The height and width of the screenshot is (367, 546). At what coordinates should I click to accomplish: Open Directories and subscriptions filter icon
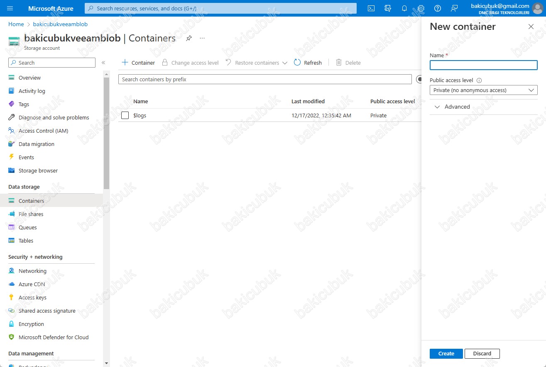point(388,8)
